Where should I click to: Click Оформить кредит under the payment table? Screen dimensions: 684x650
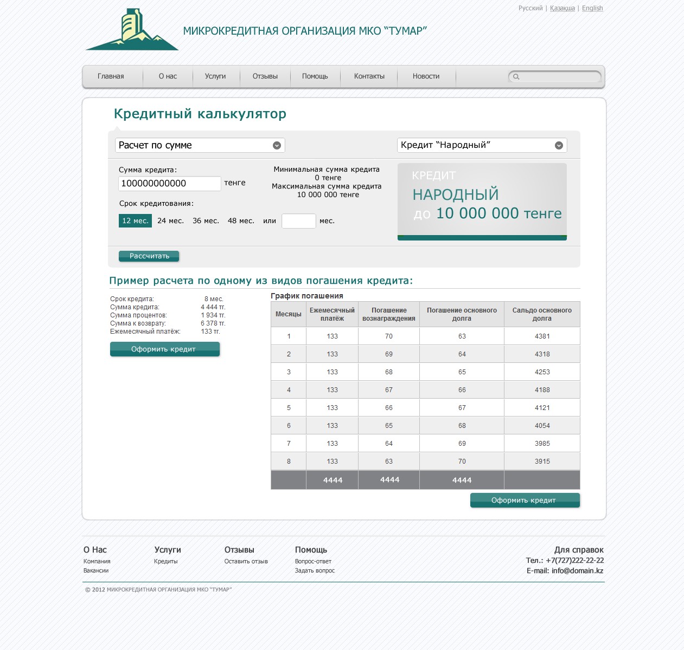[525, 500]
